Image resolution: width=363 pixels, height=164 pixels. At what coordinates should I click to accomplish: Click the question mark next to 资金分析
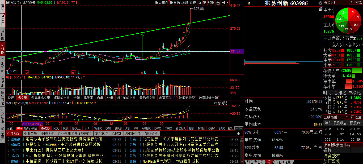(x=351, y=2)
